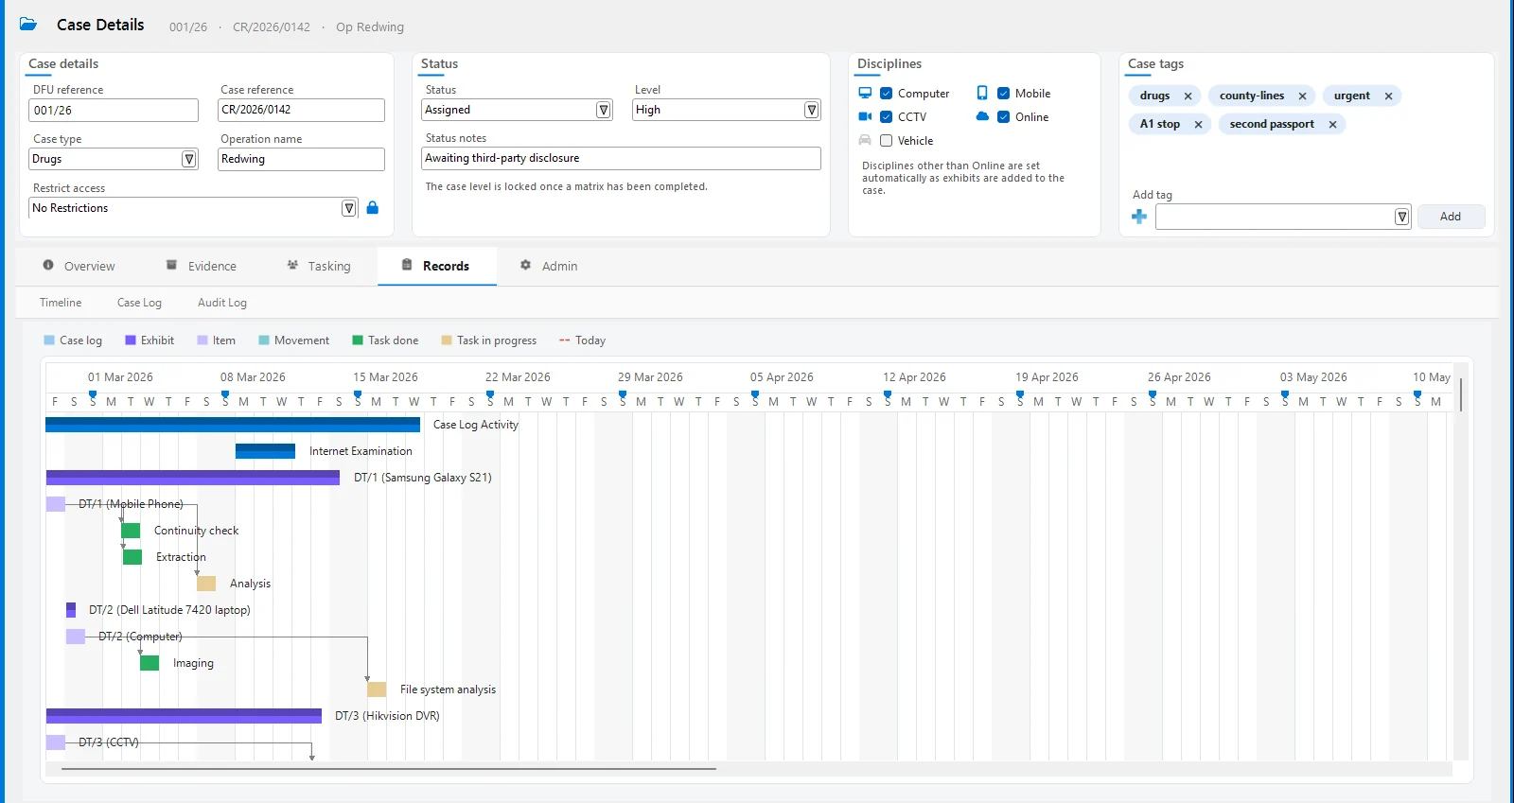Click the horizontal timeline scrollbar
The image size is (1514, 803).
[389, 770]
